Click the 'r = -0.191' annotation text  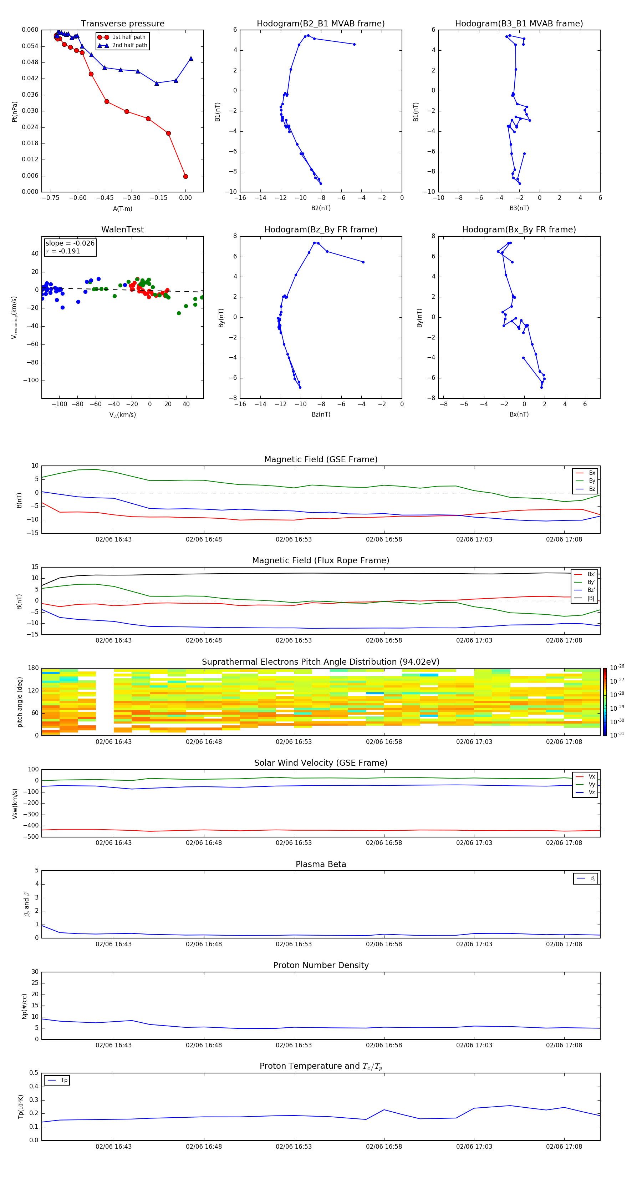63,251
